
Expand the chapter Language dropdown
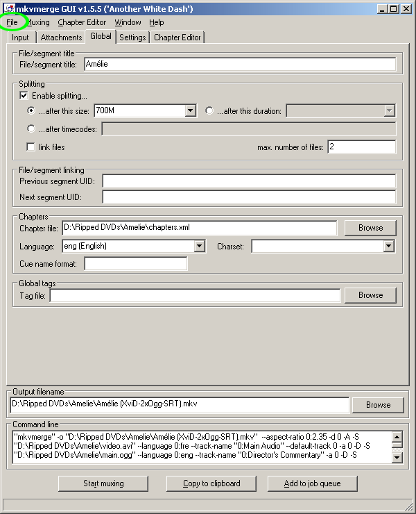pyautogui.click(x=199, y=246)
